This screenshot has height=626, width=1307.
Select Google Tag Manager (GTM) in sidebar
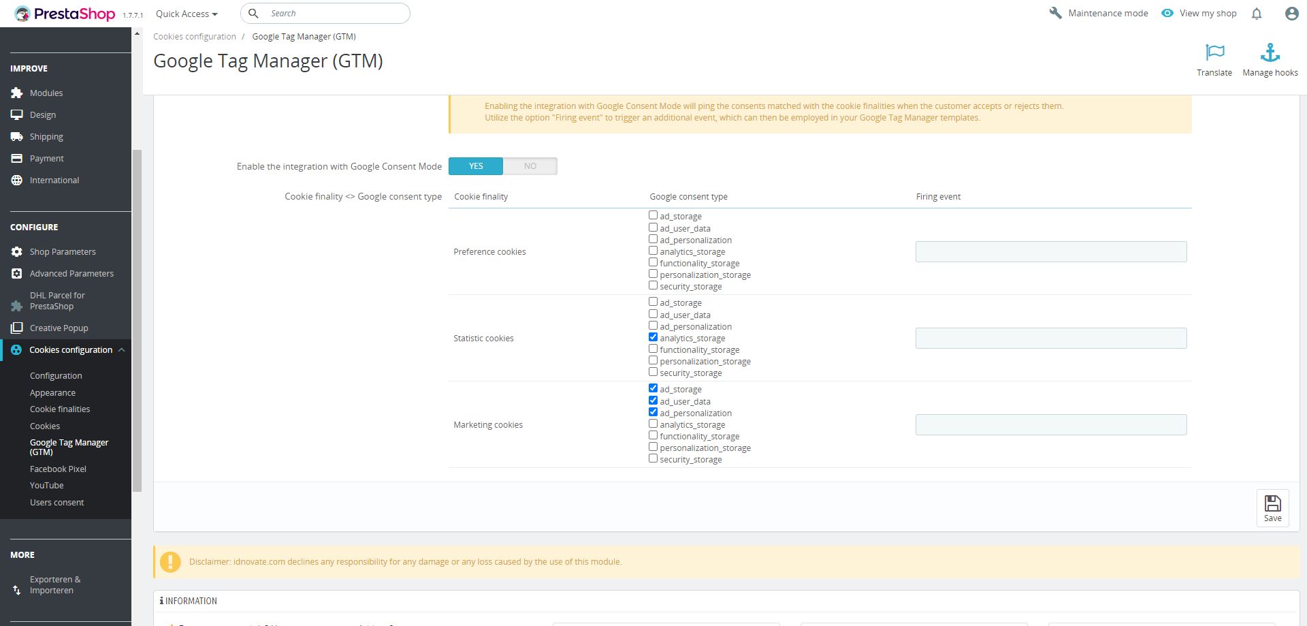69,448
